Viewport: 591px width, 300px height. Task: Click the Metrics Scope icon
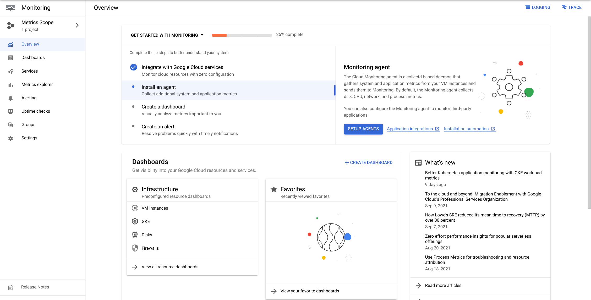point(11,26)
